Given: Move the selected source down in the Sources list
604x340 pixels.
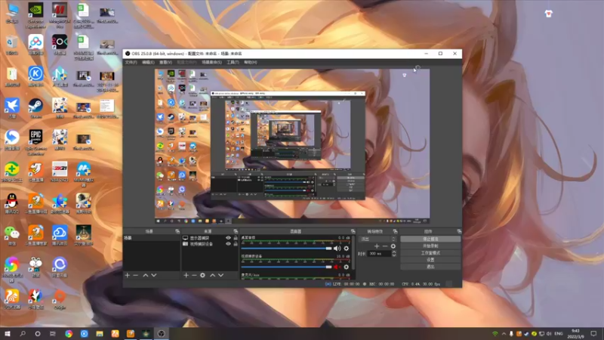Looking at the screenshot, I should (220, 275).
